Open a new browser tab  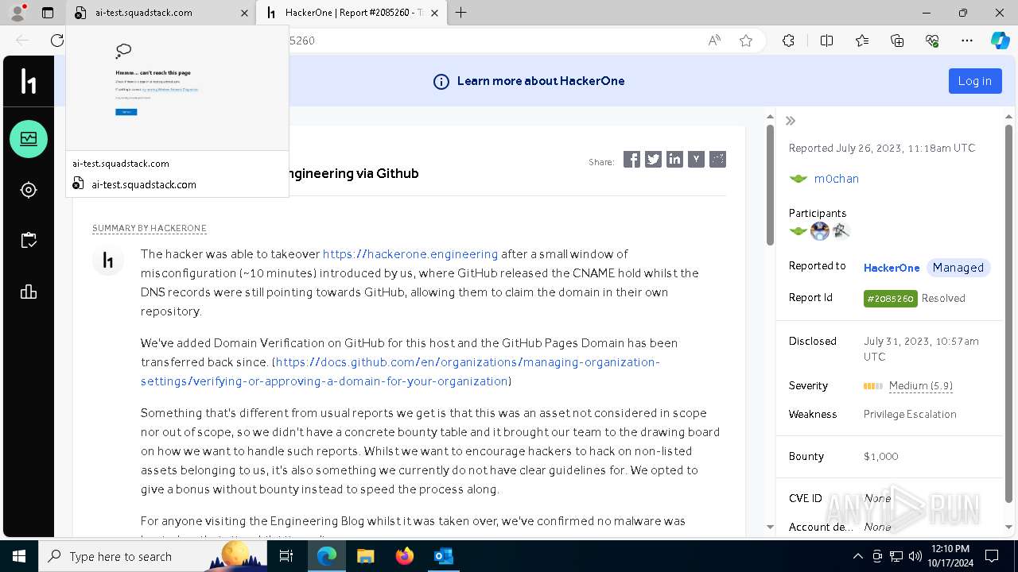[x=461, y=13]
